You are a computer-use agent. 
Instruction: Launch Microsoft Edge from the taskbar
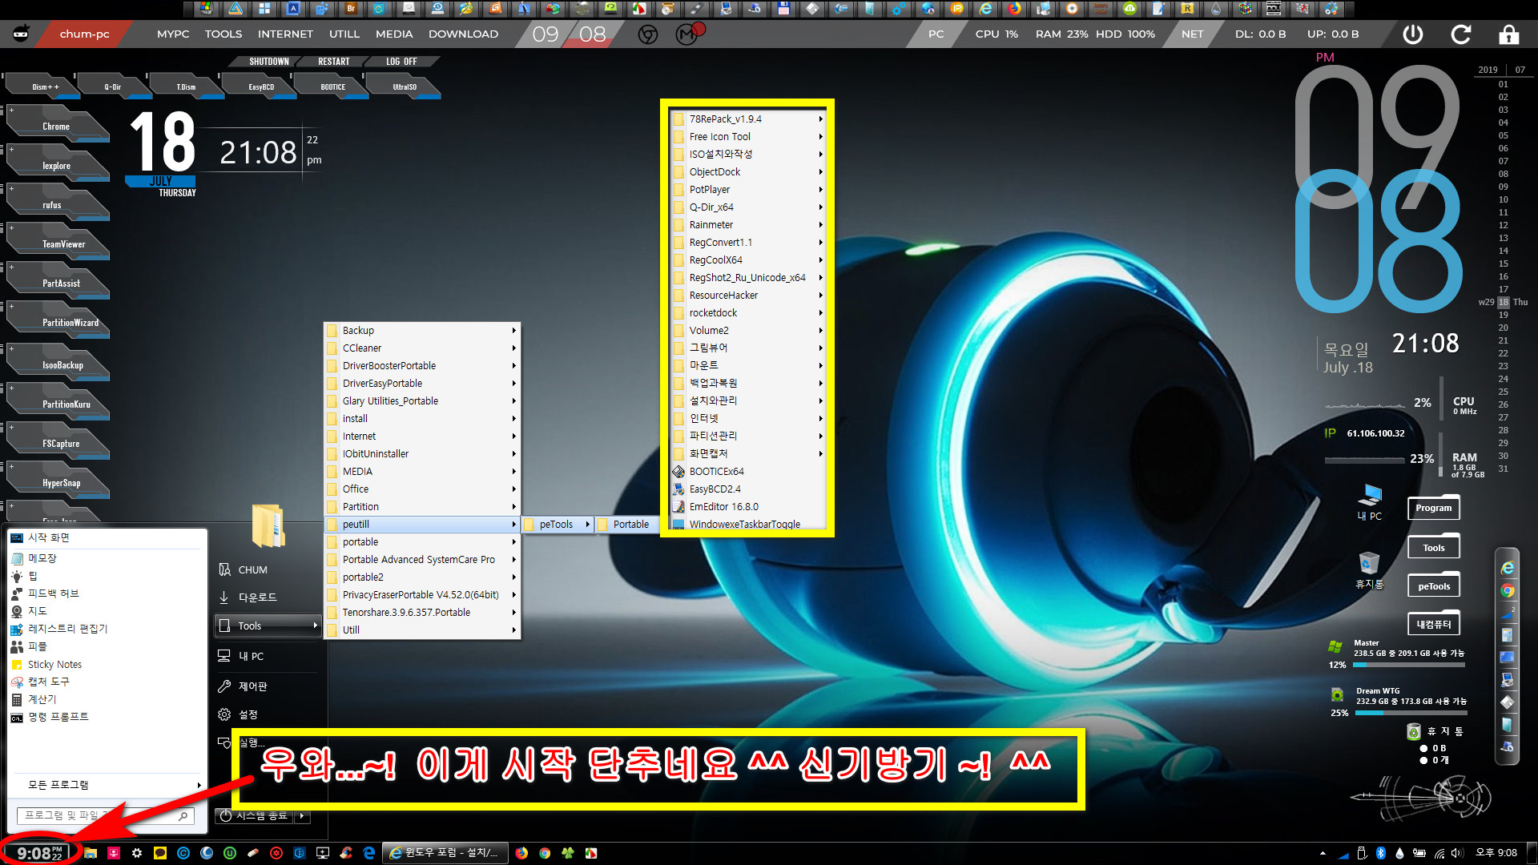369,853
